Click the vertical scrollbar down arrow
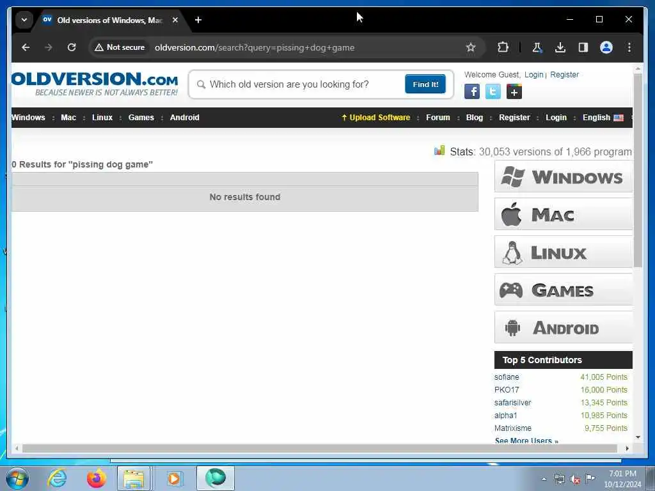This screenshot has width=655, height=491. point(638,437)
